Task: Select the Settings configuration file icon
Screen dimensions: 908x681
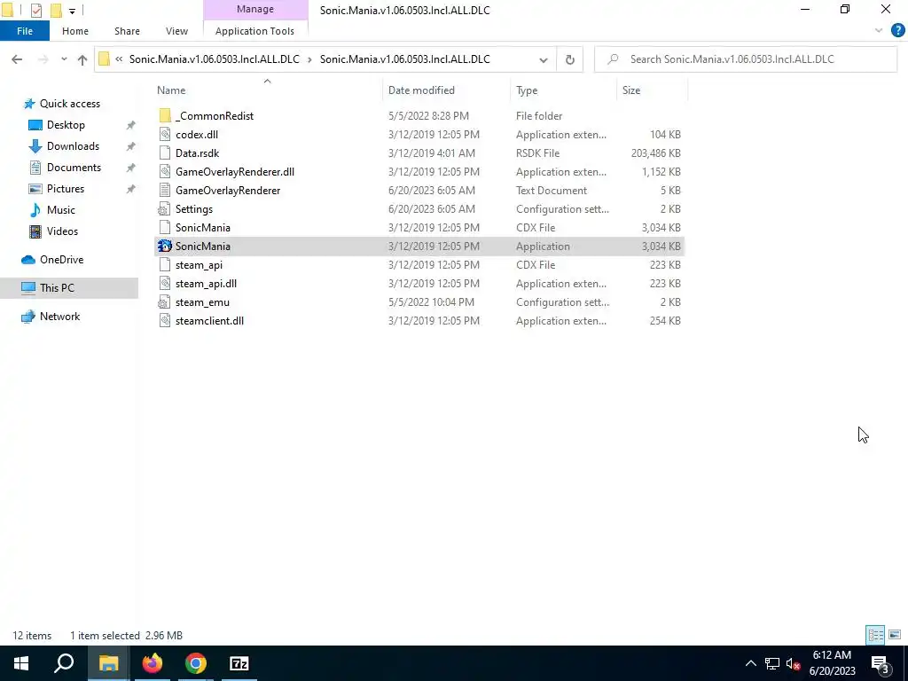Action: 165,209
